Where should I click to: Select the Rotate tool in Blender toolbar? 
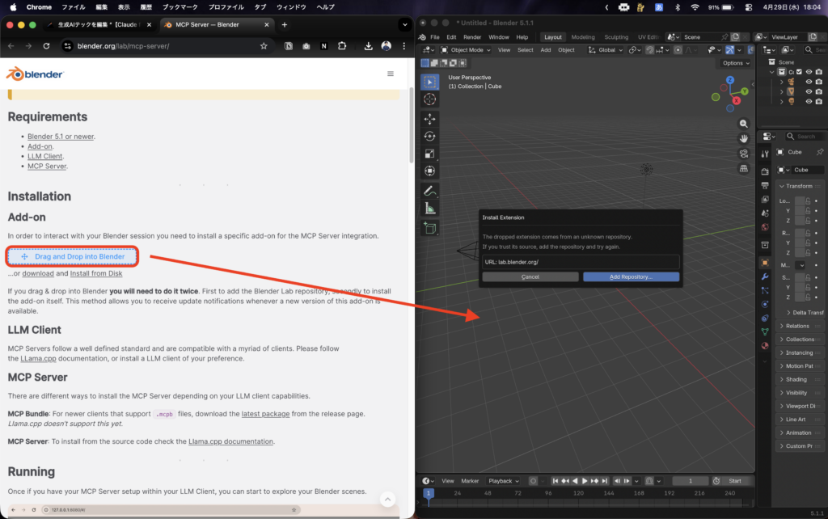pyautogui.click(x=429, y=137)
